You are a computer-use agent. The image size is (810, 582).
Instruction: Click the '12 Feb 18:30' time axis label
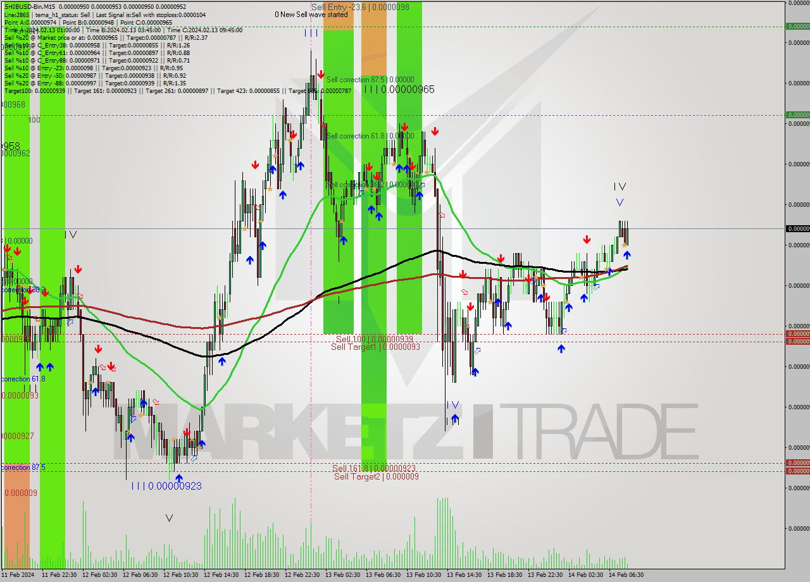[262, 575]
